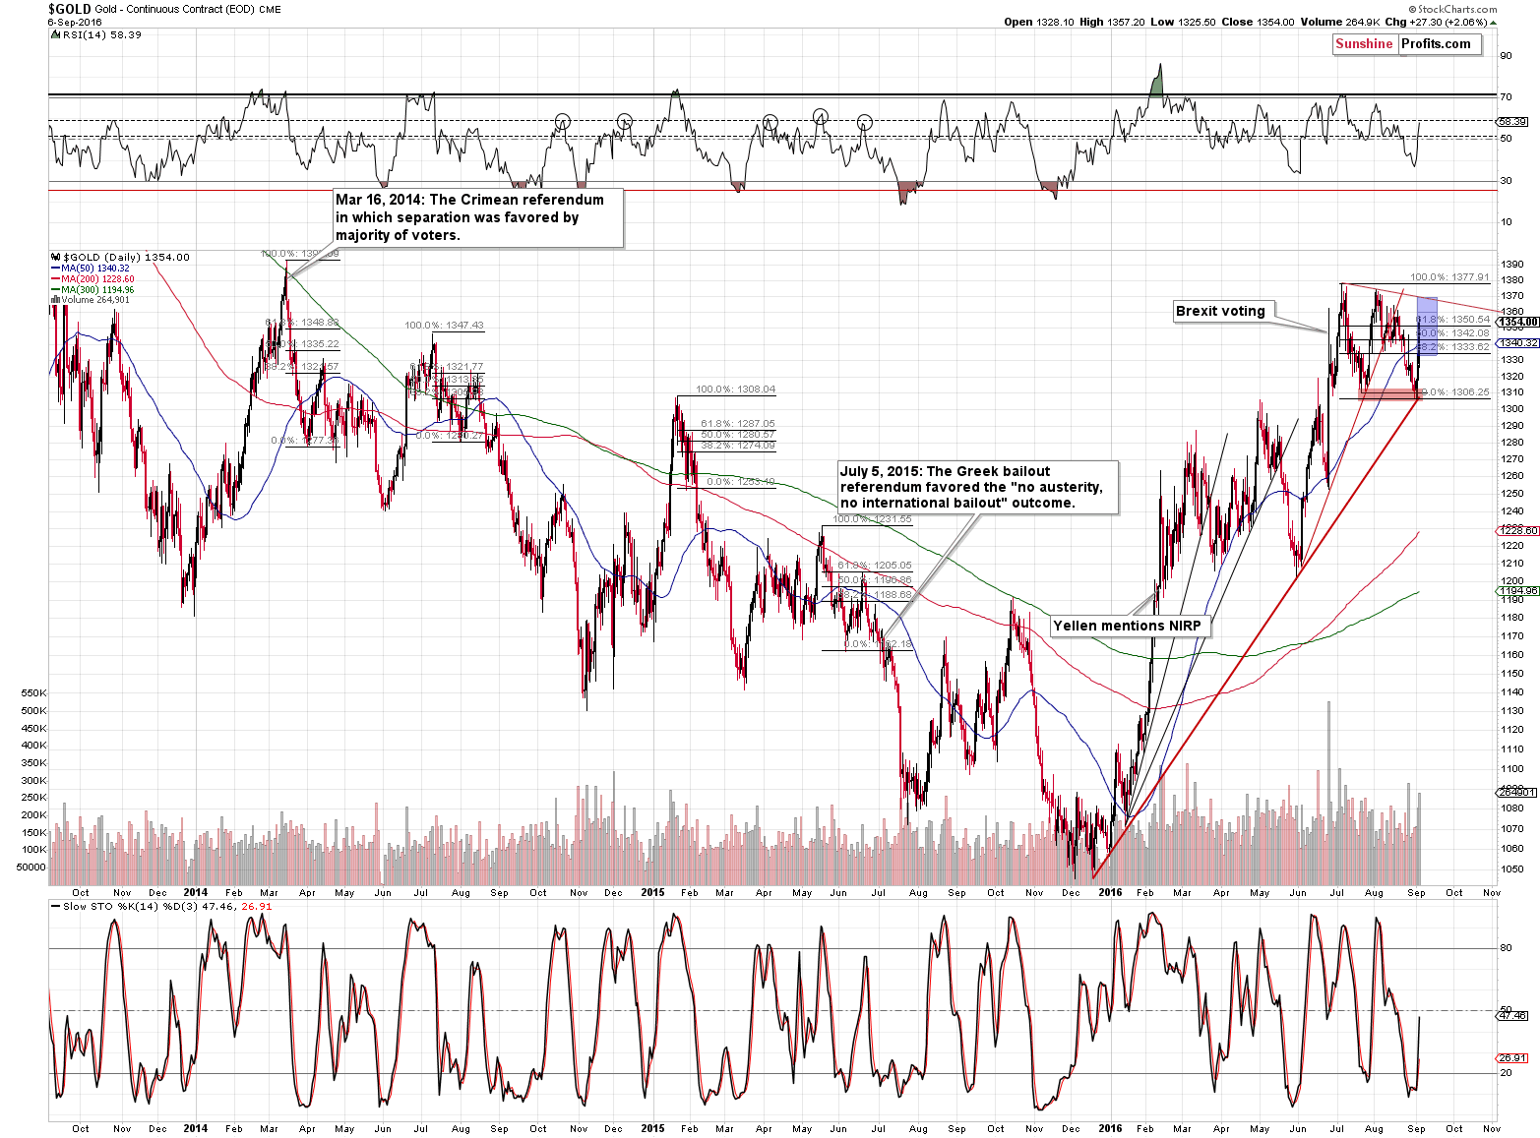Click the Crimean referendum annotation box
The width and height of the screenshot is (1540, 1138).
(477, 217)
